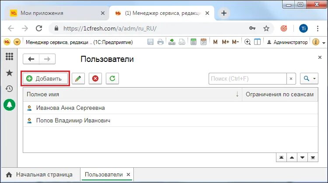Click the Администратор user label
The width and height of the screenshot is (328, 183).
coord(287,42)
